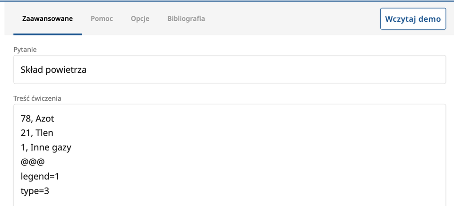Click the legend=1 setting line

(40, 177)
